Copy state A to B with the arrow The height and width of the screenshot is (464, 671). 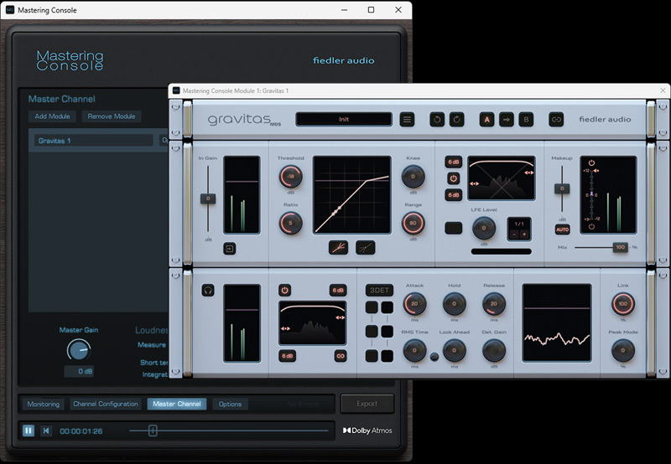pos(506,120)
